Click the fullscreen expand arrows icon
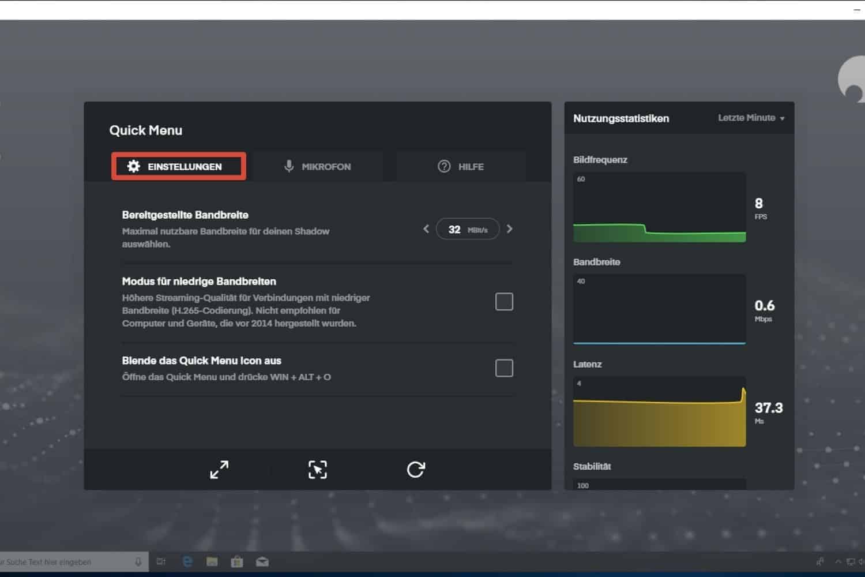The image size is (865, 577). (x=219, y=470)
